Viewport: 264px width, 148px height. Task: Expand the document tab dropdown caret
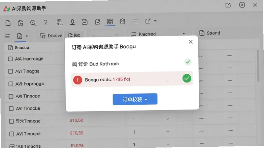pos(27,36)
